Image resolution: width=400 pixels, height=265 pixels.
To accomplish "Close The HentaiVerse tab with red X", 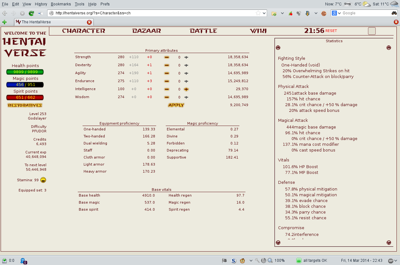I will [x=89, y=22].
